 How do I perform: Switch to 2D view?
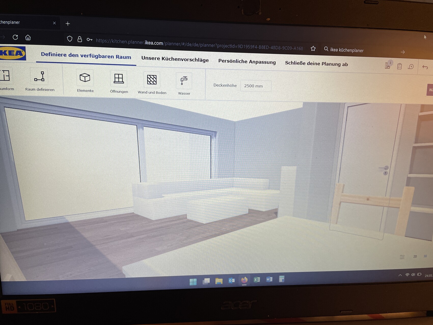pos(415,256)
